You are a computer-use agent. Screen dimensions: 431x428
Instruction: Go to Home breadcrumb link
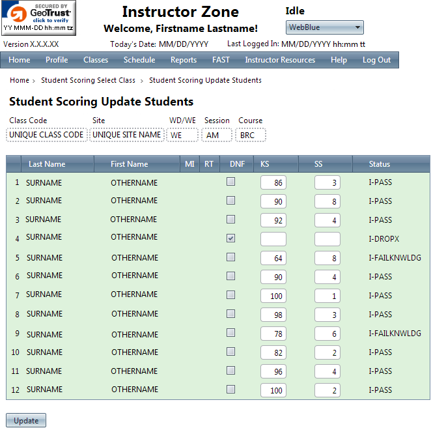[x=20, y=80]
